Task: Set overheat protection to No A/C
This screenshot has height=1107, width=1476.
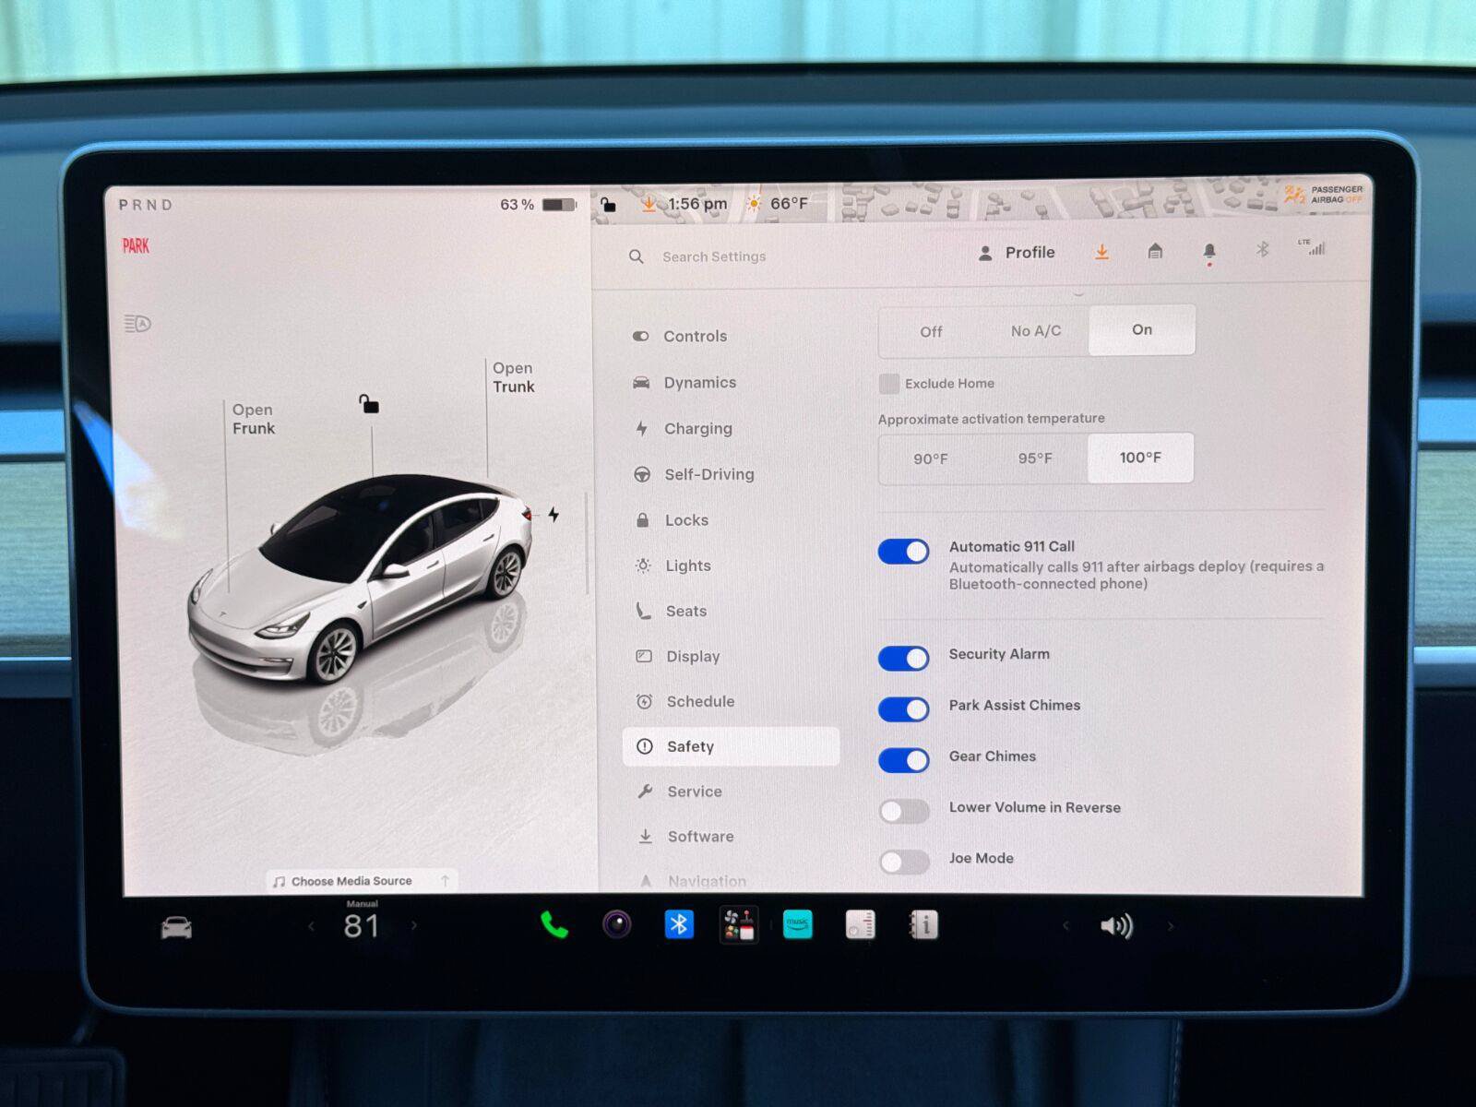Action: tap(1036, 331)
